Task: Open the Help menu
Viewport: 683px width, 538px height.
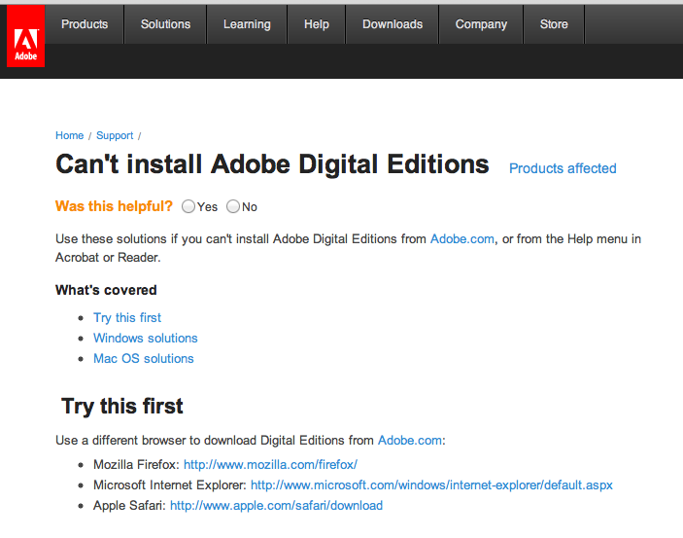Action: pos(317,24)
